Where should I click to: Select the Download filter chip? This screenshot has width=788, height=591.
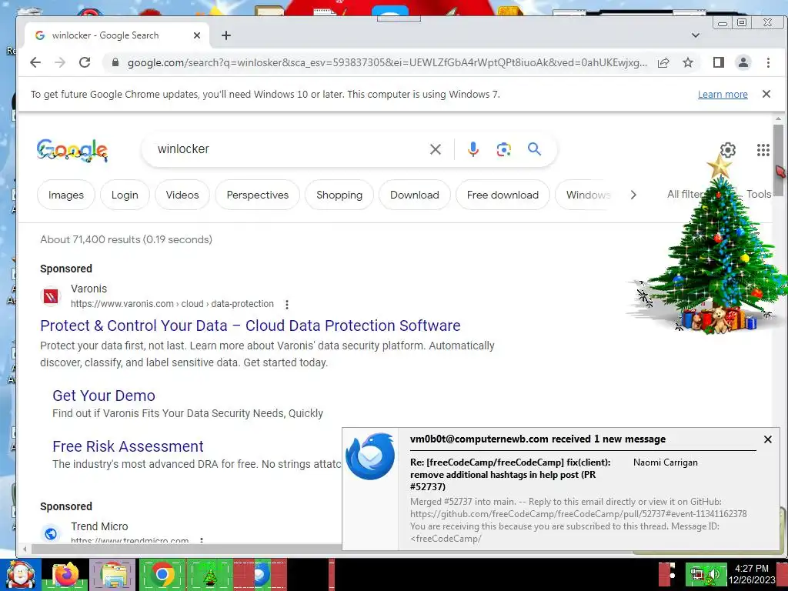(x=415, y=195)
